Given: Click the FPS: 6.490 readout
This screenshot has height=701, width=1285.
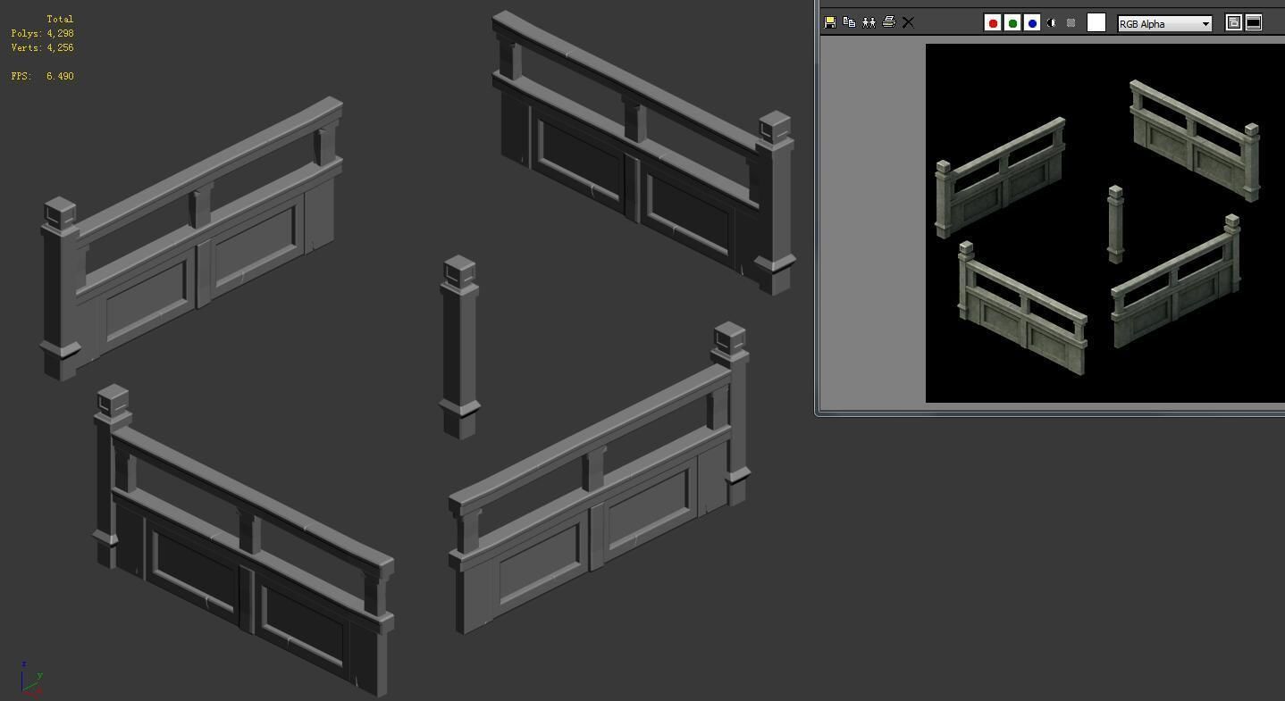Looking at the screenshot, I should [x=42, y=76].
